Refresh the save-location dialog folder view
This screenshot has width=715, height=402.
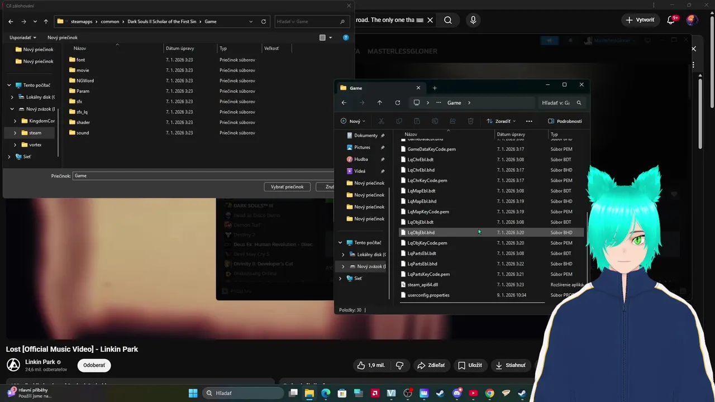point(264,22)
